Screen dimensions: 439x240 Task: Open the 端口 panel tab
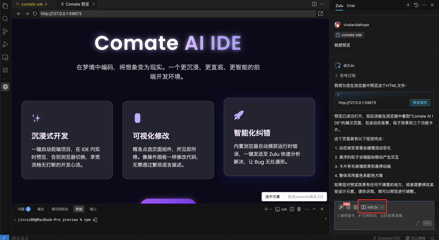tap(93, 209)
